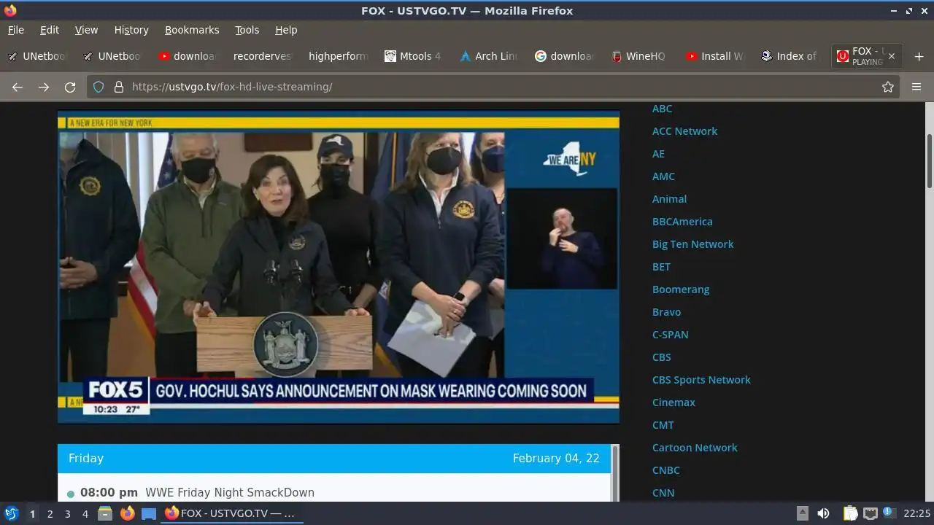Click the removable media eject tray icon
This screenshot has width=934, height=525.
pos(802,513)
